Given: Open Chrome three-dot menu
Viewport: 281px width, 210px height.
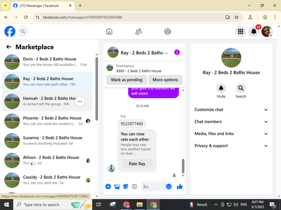Looking at the screenshot, I should [275, 17].
